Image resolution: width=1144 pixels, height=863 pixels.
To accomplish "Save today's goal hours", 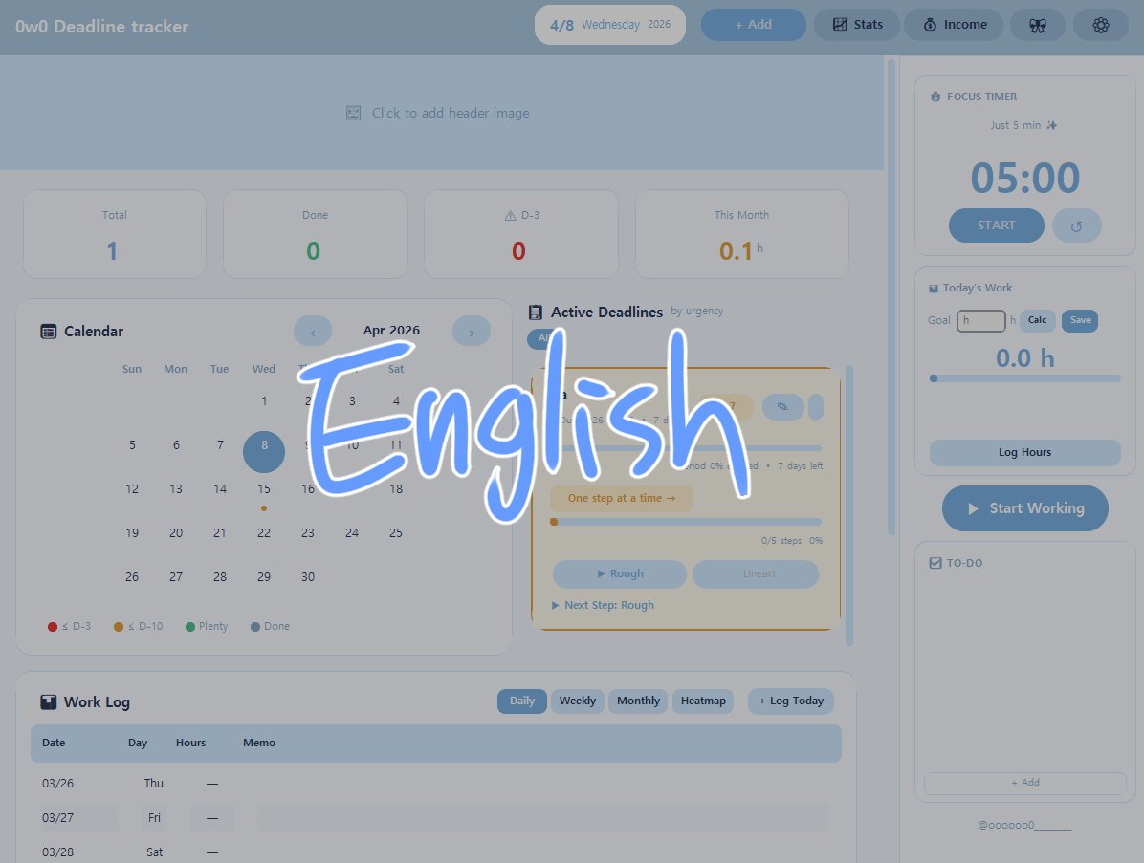I will pos(1080,320).
